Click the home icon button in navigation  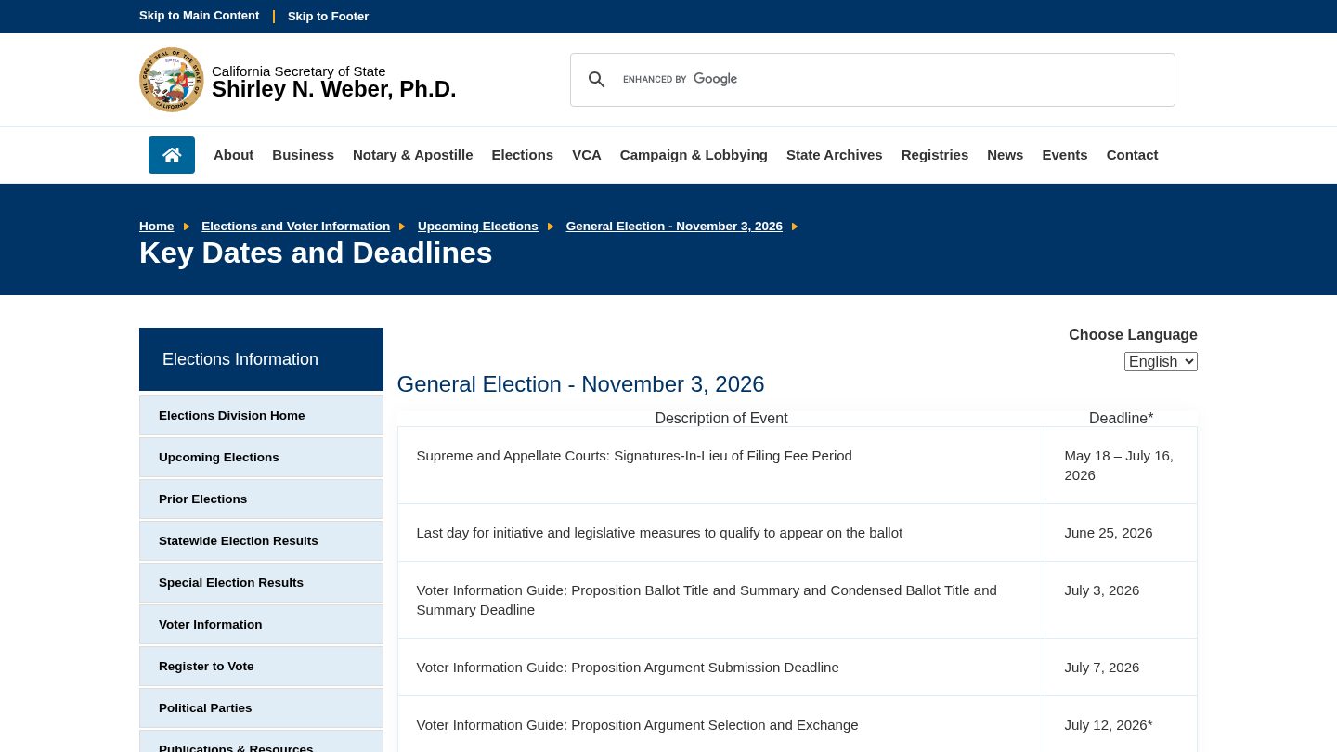click(x=172, y=155)
